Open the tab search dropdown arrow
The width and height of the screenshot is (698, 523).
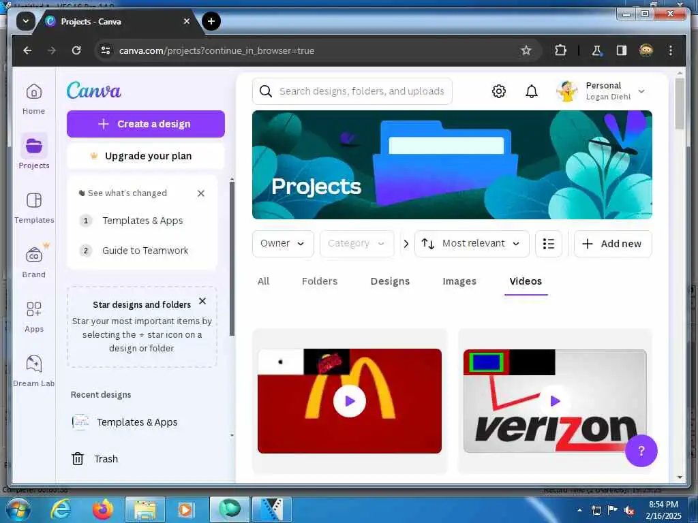tap(26, 21)
